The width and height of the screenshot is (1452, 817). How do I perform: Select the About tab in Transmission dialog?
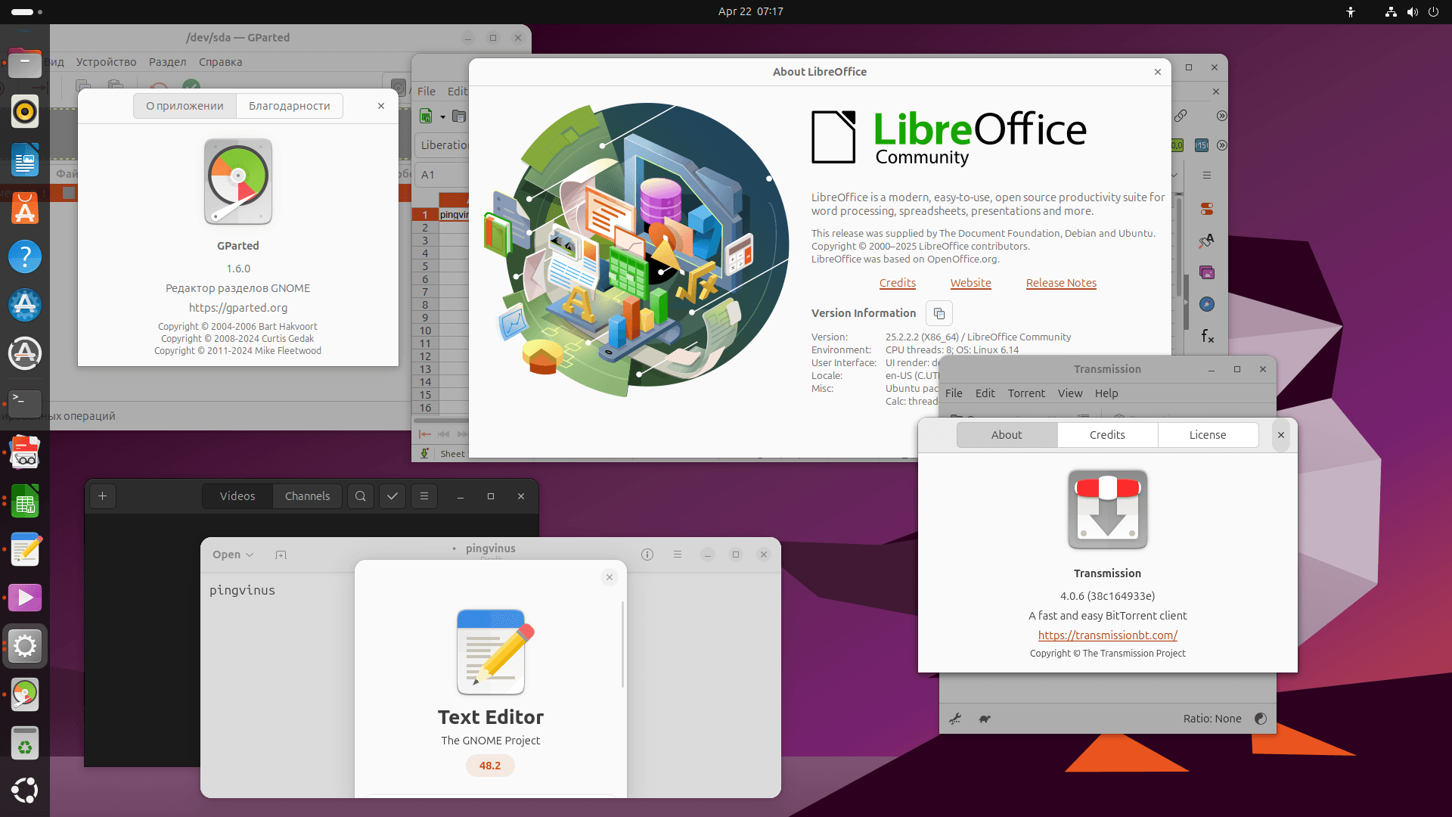coord(1007,435)
